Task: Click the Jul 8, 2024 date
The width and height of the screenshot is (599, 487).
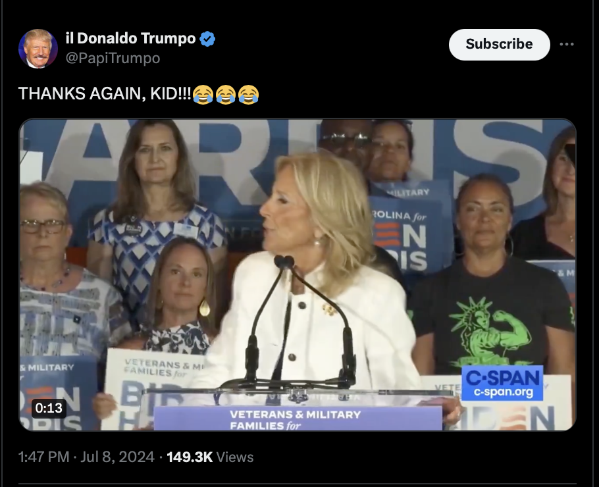Action: coord(117,457)
